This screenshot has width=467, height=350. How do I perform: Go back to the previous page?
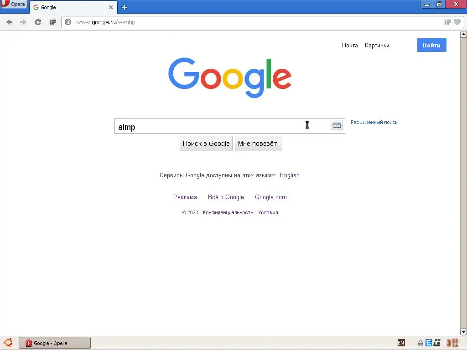[x=9, y=22]
